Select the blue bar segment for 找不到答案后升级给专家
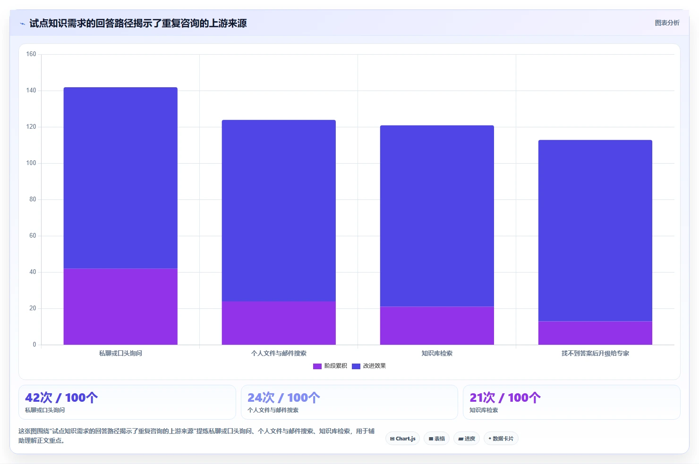 (x=595, y=231)
